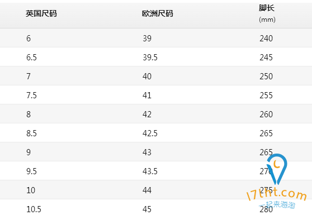Click EU size 39.5 cell
Screen dimensions: 312x220
click(150, 58)
